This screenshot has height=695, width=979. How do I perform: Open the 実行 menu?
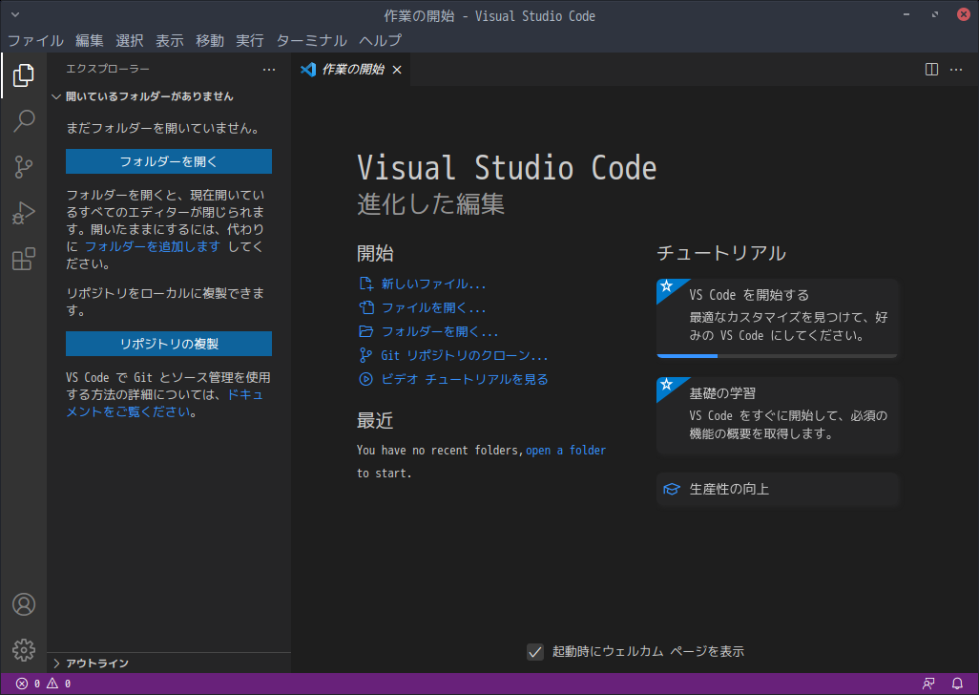tap(249, 41)
